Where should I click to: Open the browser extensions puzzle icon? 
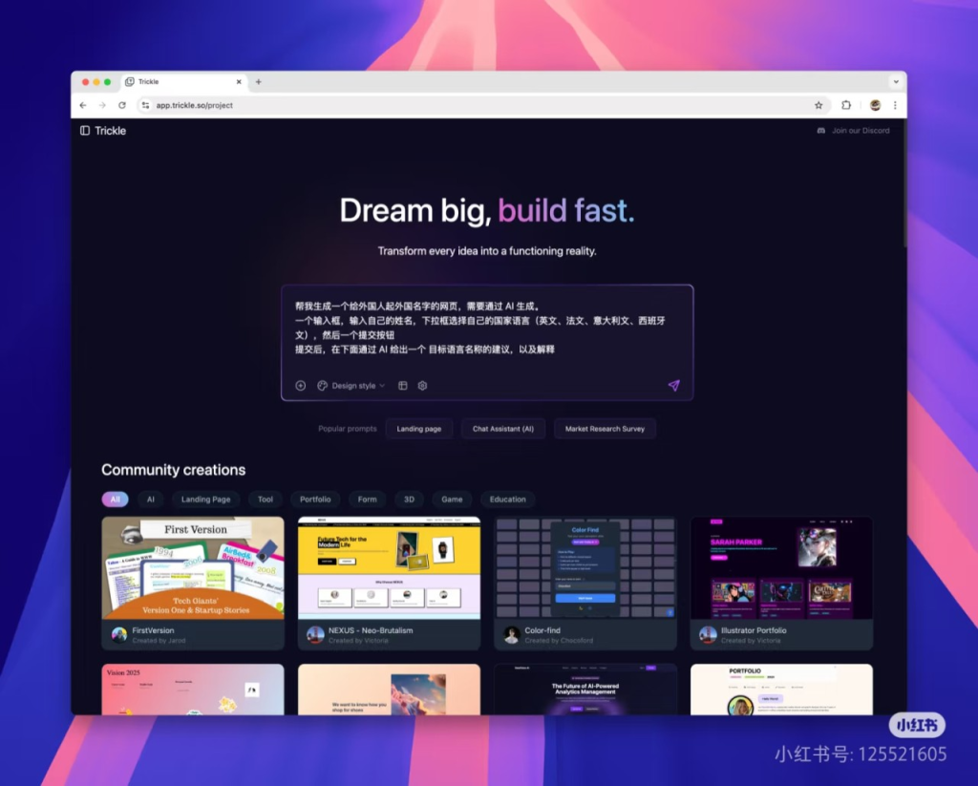pos(846,105)
